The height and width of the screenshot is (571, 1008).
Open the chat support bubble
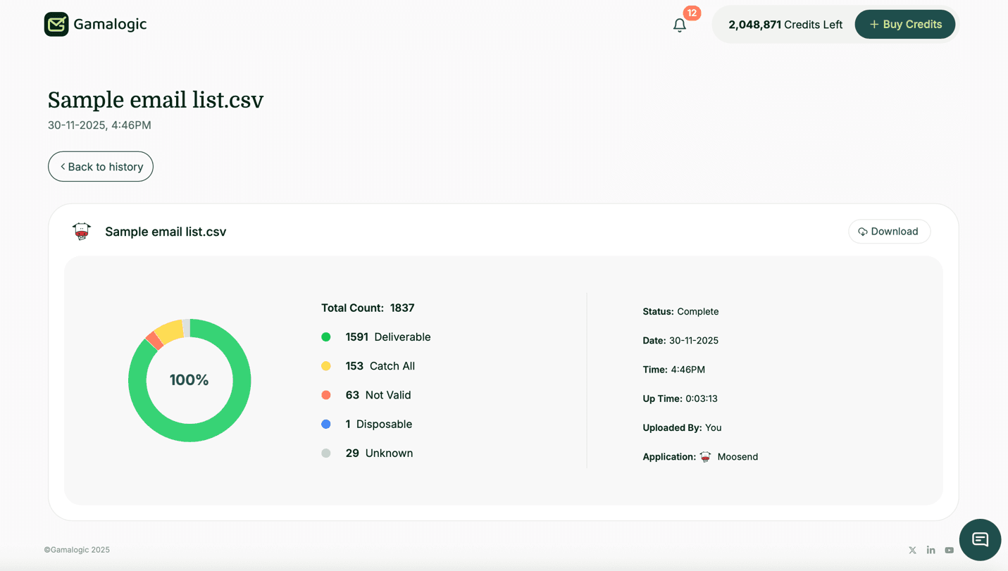click(980, 539)
